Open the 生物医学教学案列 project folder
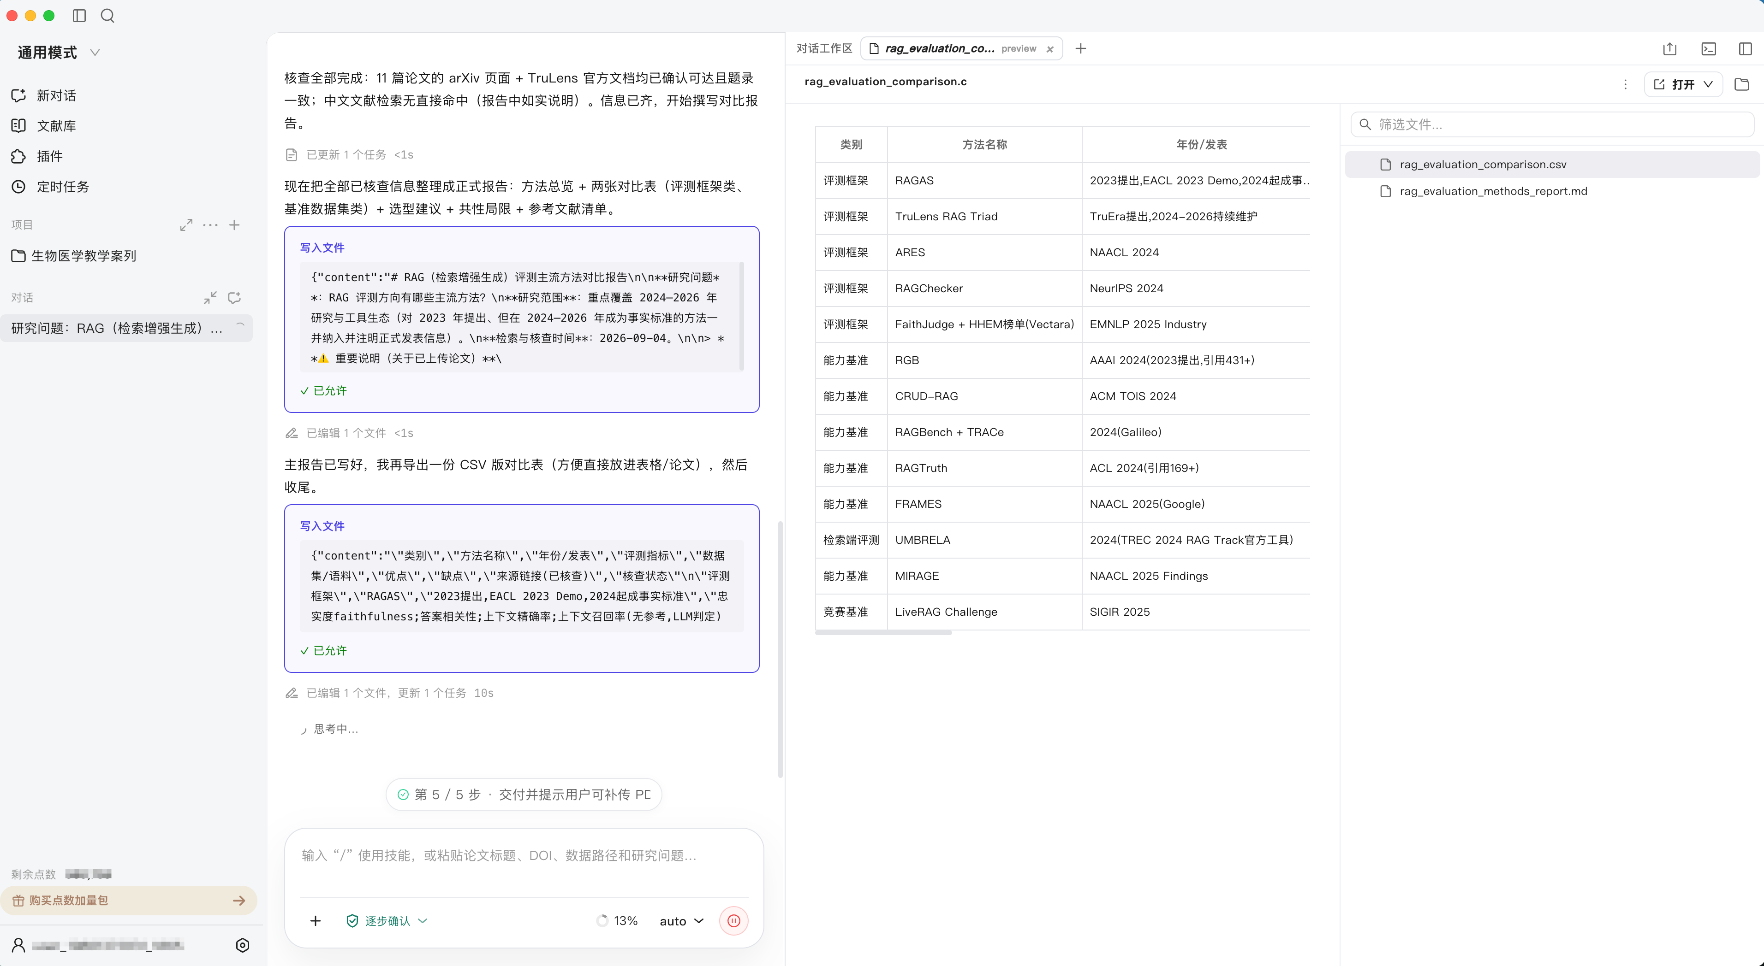 pyautogui.click(x=74, y=256)
